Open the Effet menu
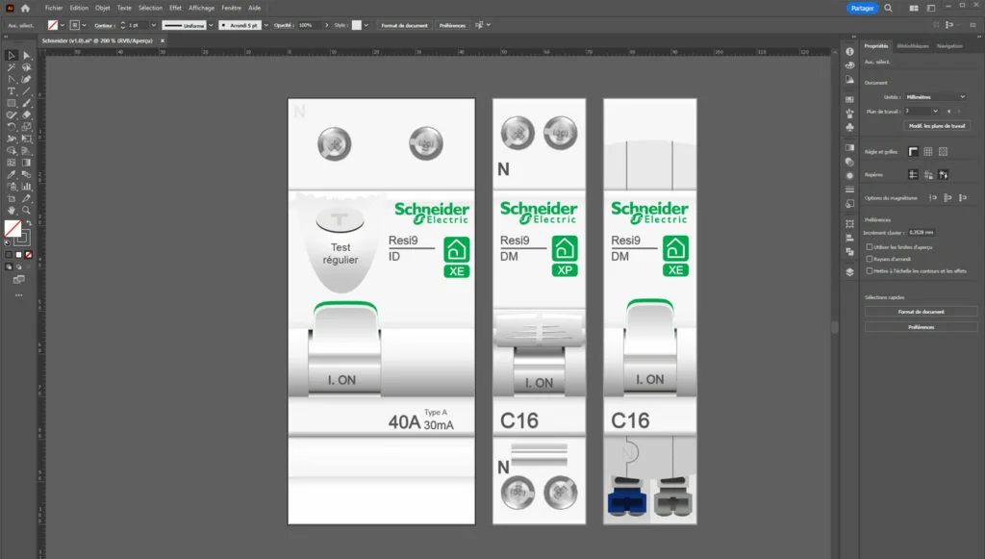985x559 pixels. click(175, 8)
